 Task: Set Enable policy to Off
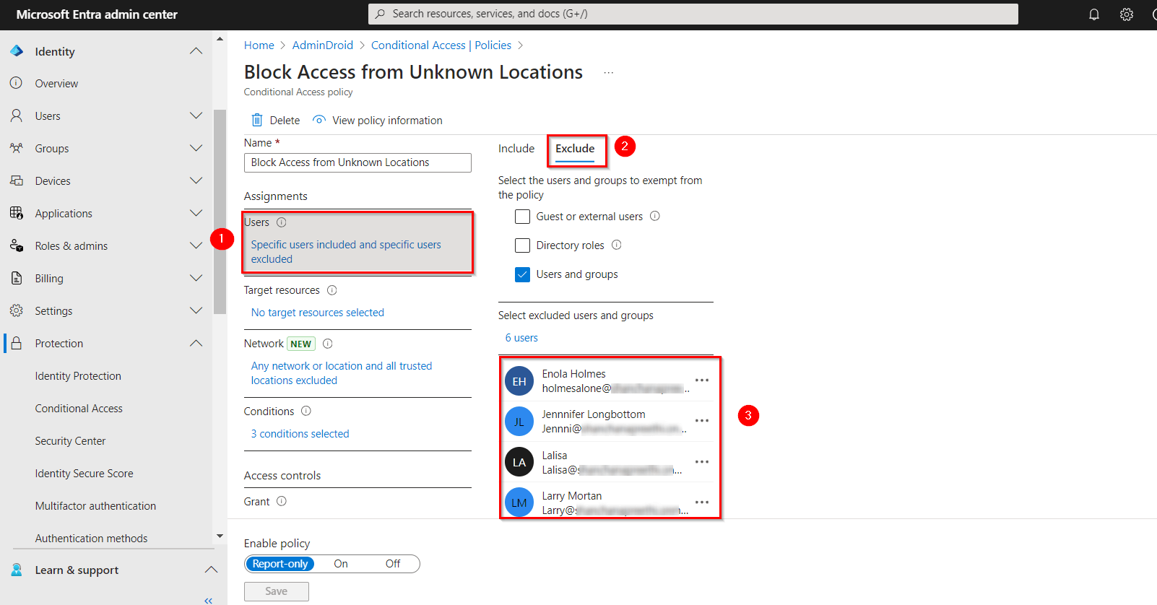point(393,564)
